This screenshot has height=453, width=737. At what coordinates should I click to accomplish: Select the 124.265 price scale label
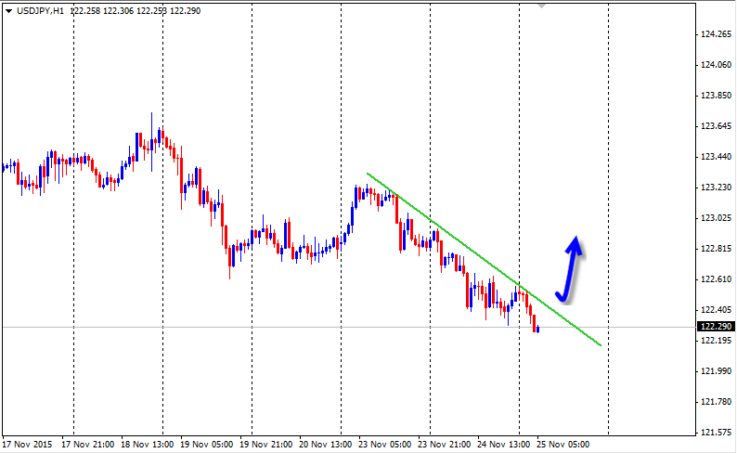(717, 33)
